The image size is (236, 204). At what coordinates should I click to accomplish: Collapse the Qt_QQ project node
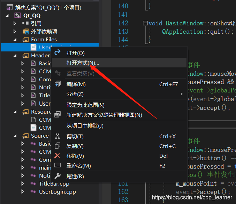coord(7,15)
